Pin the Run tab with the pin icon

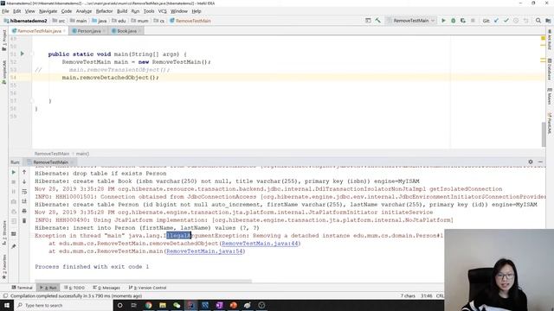tap(14, 246)
